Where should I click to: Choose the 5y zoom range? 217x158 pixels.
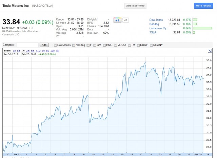47,51
